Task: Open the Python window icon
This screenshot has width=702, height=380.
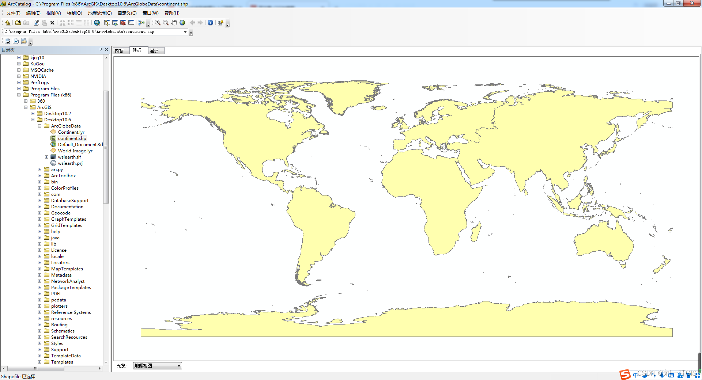Action: coord(131,23)
